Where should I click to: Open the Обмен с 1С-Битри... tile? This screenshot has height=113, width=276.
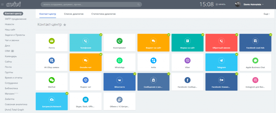pyautogui.click(x=119, y=101)
